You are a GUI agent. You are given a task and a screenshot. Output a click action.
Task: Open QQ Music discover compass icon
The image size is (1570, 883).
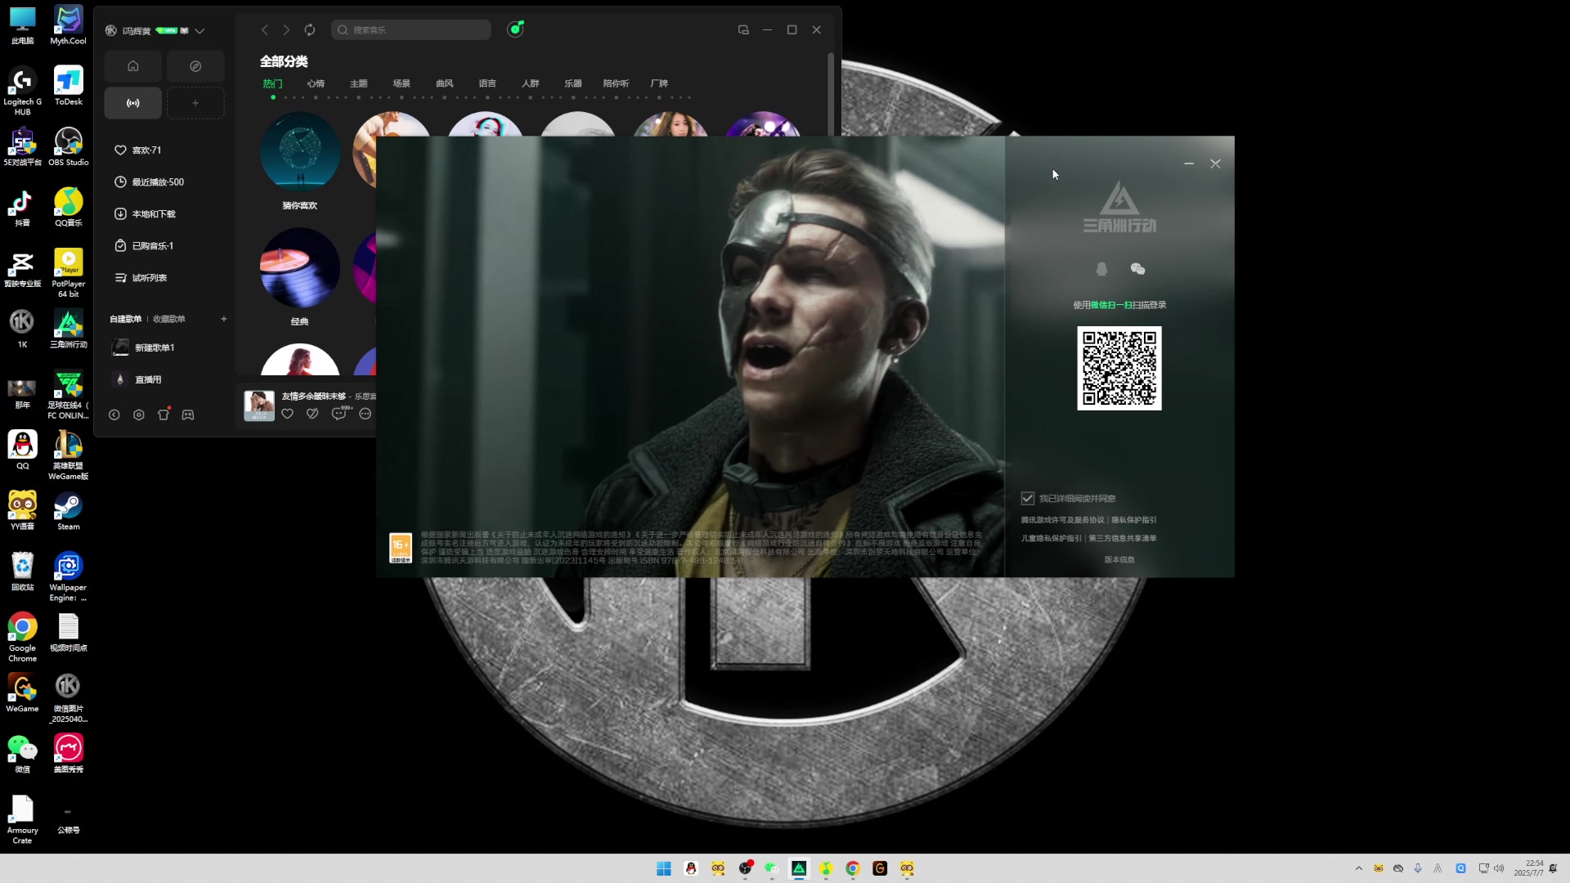(x=195, y=66)
